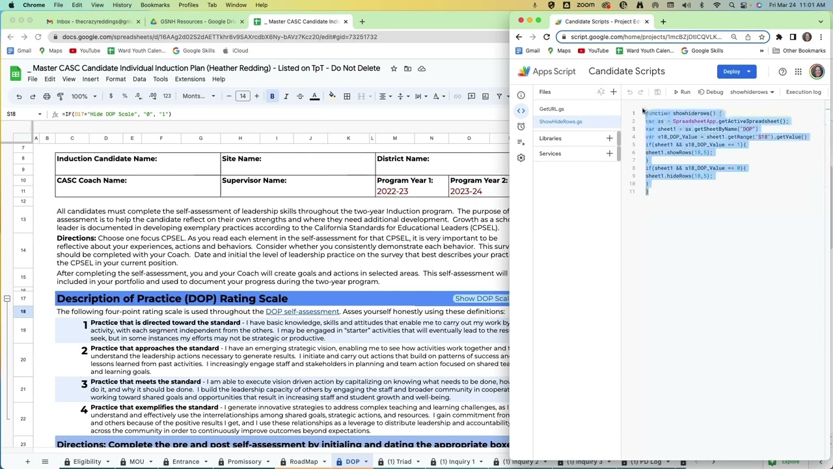Open the fill color picker

332,96
